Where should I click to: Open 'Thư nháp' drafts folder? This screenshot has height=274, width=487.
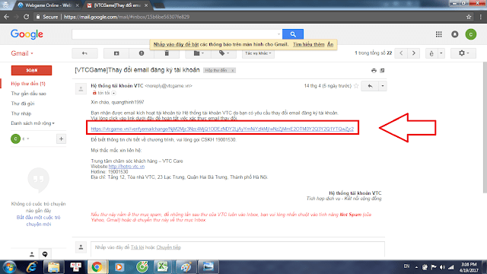(21, 113)
